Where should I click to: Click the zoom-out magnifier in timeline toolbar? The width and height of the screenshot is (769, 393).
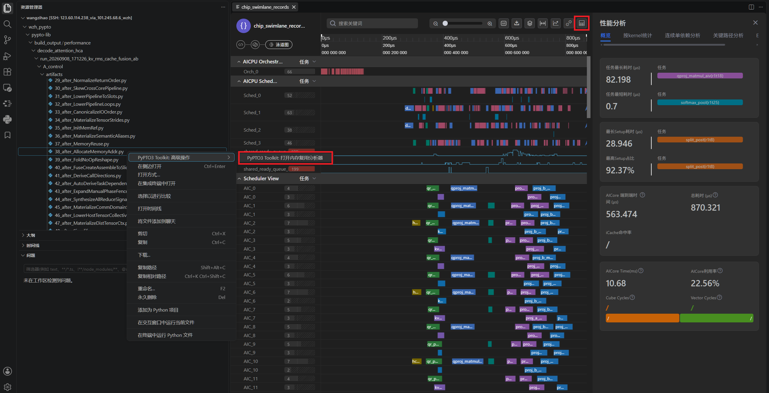435,23
